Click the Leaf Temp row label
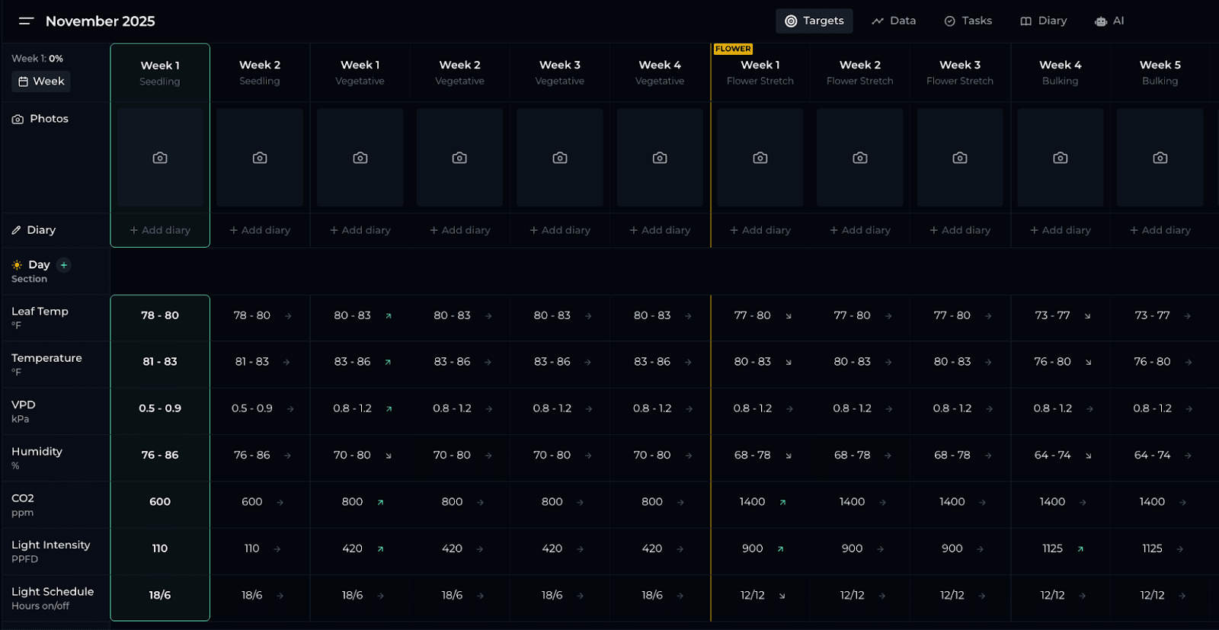Image resolution: width=1219 pixels, height=630 pixels. click(x=40, y=312)
